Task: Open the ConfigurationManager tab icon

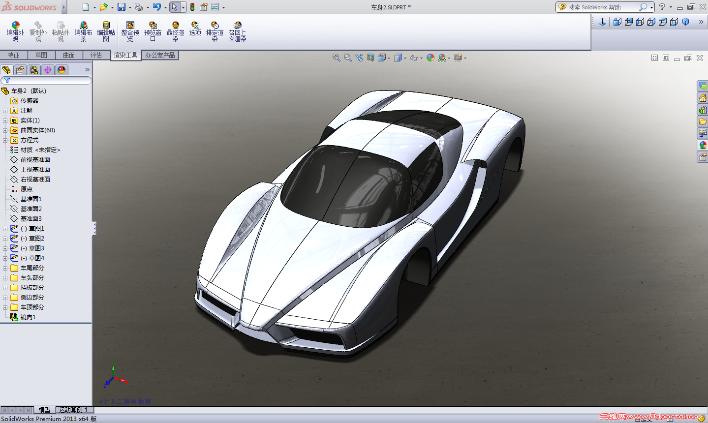Action: [x=34, y=70]
